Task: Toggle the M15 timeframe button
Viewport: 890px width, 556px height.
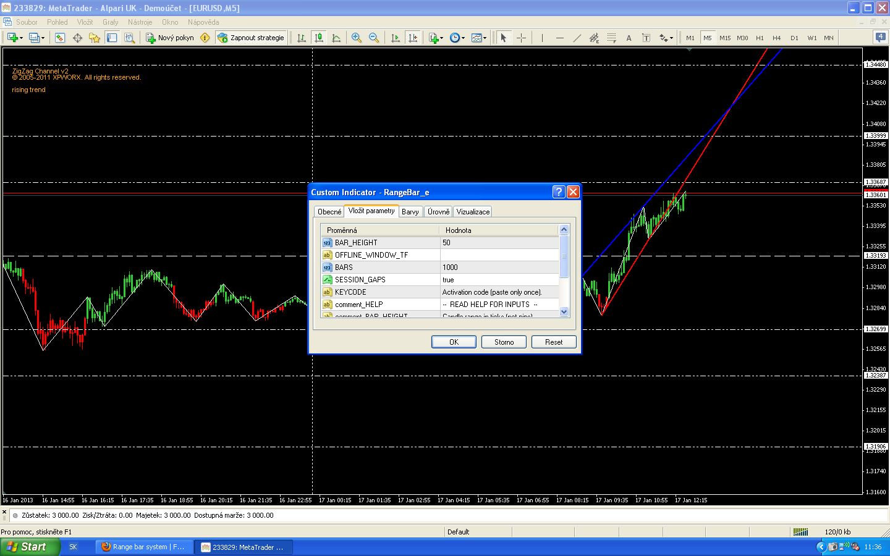Action: point(724,38)
